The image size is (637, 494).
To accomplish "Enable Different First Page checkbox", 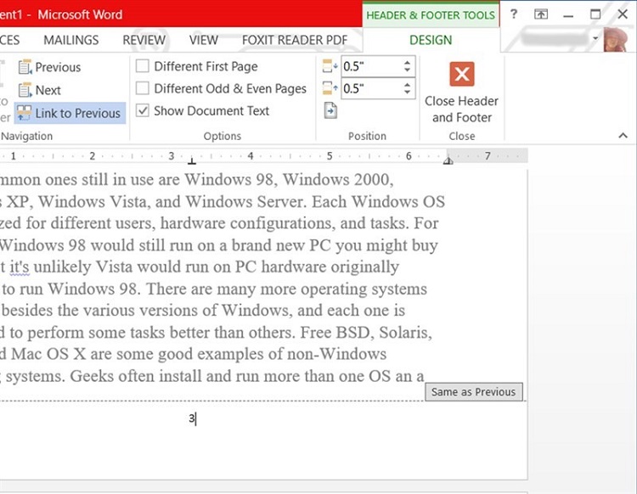I will coord(142,66).
